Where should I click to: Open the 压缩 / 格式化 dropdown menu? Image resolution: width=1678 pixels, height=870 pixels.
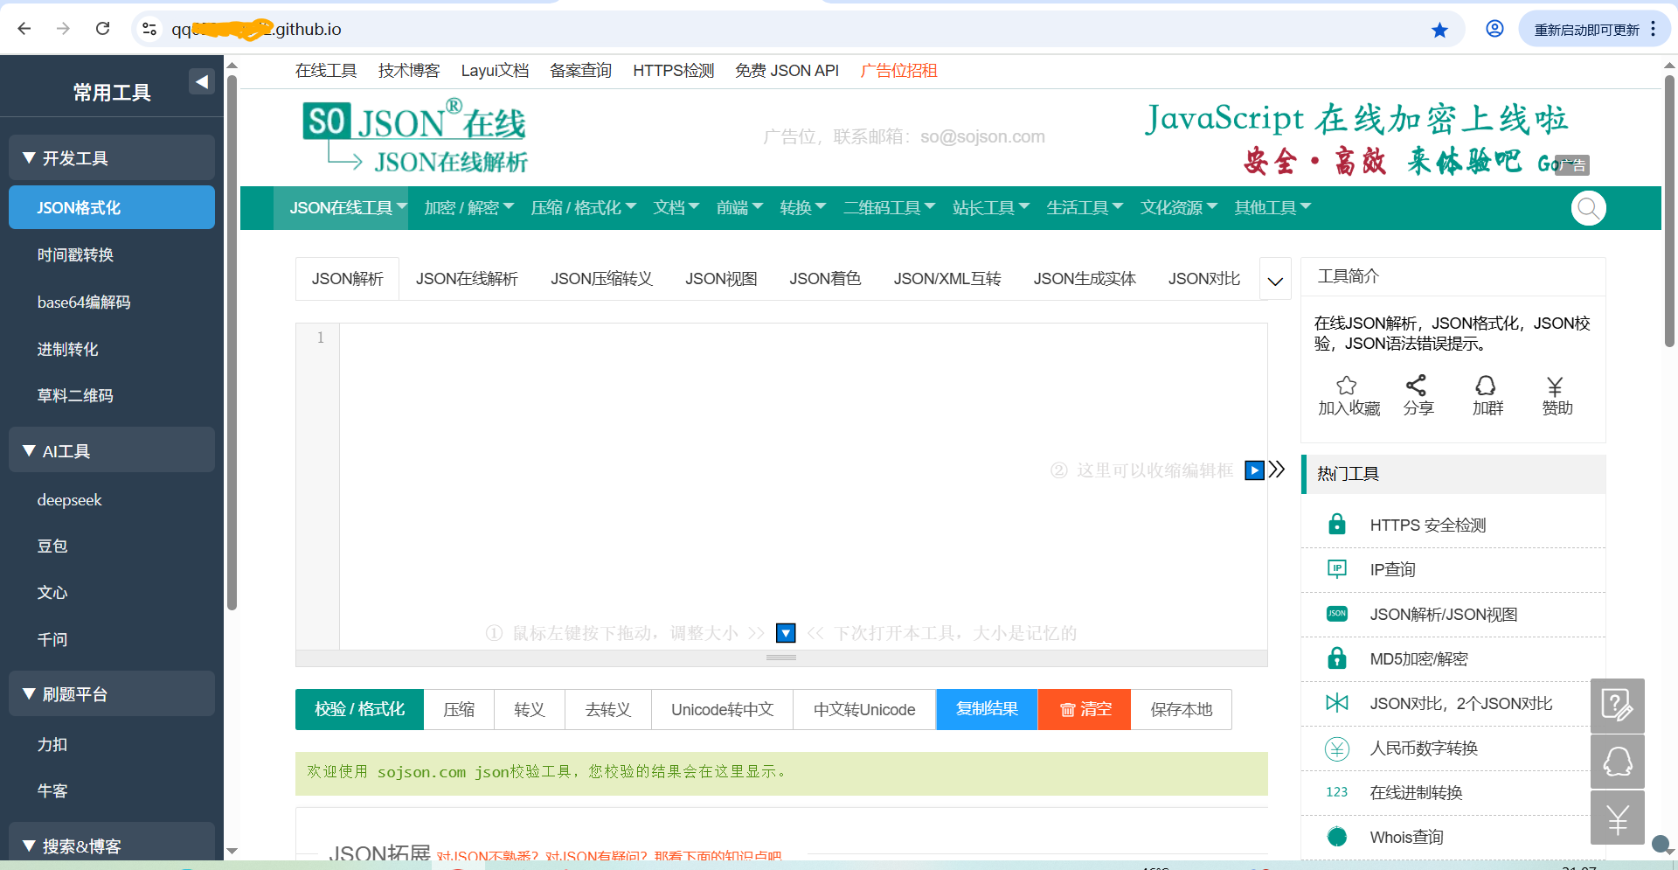tap(583, 208)
